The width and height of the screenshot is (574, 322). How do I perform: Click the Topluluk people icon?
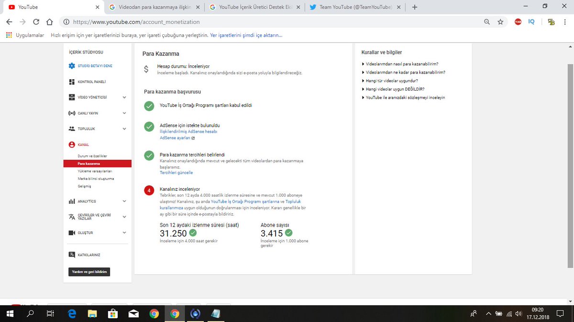72,129
